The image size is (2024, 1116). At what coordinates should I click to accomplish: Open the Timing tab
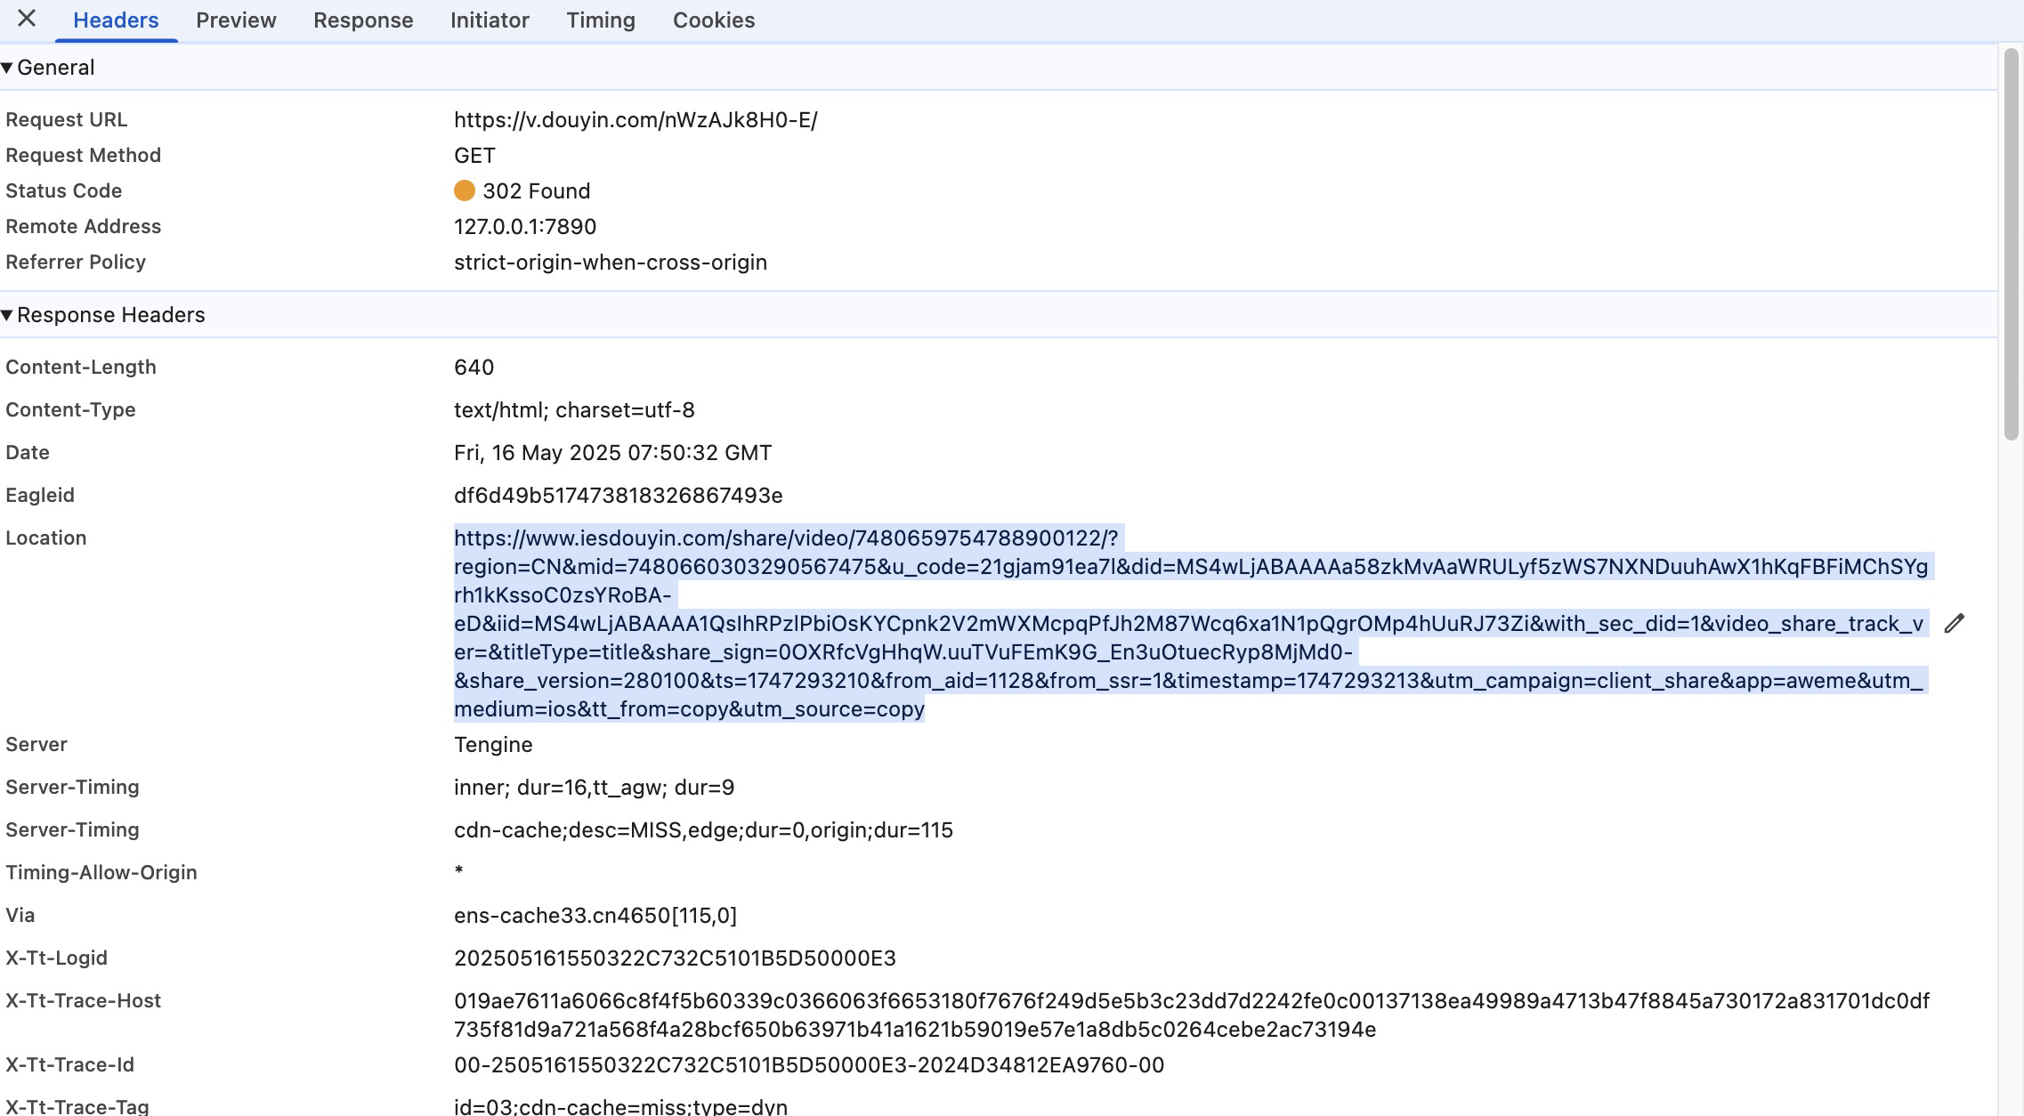601,20
